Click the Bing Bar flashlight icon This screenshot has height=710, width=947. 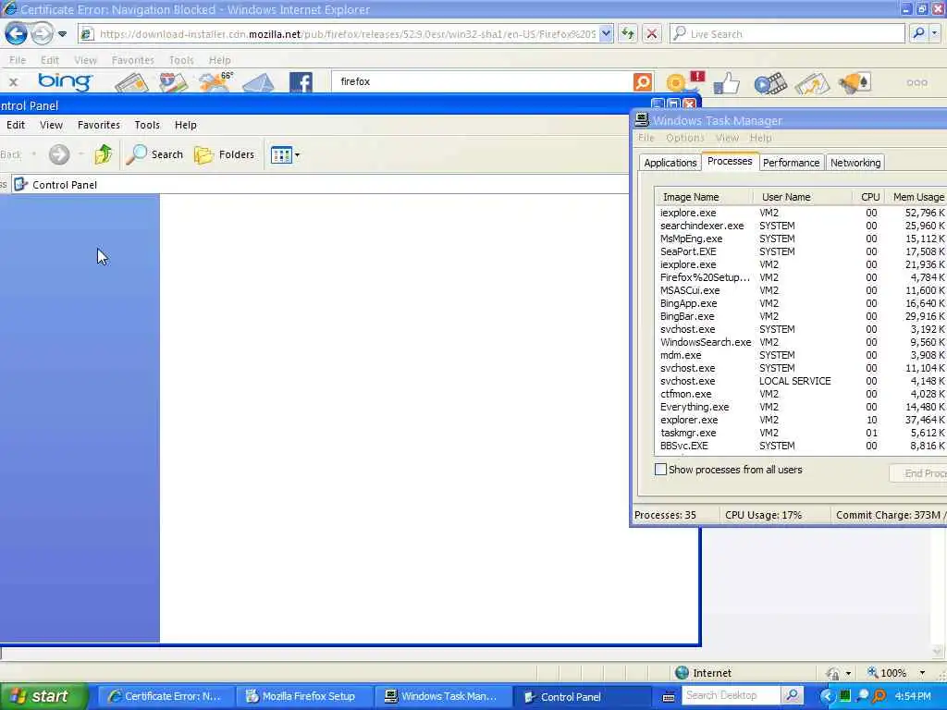tap(855, 82)
